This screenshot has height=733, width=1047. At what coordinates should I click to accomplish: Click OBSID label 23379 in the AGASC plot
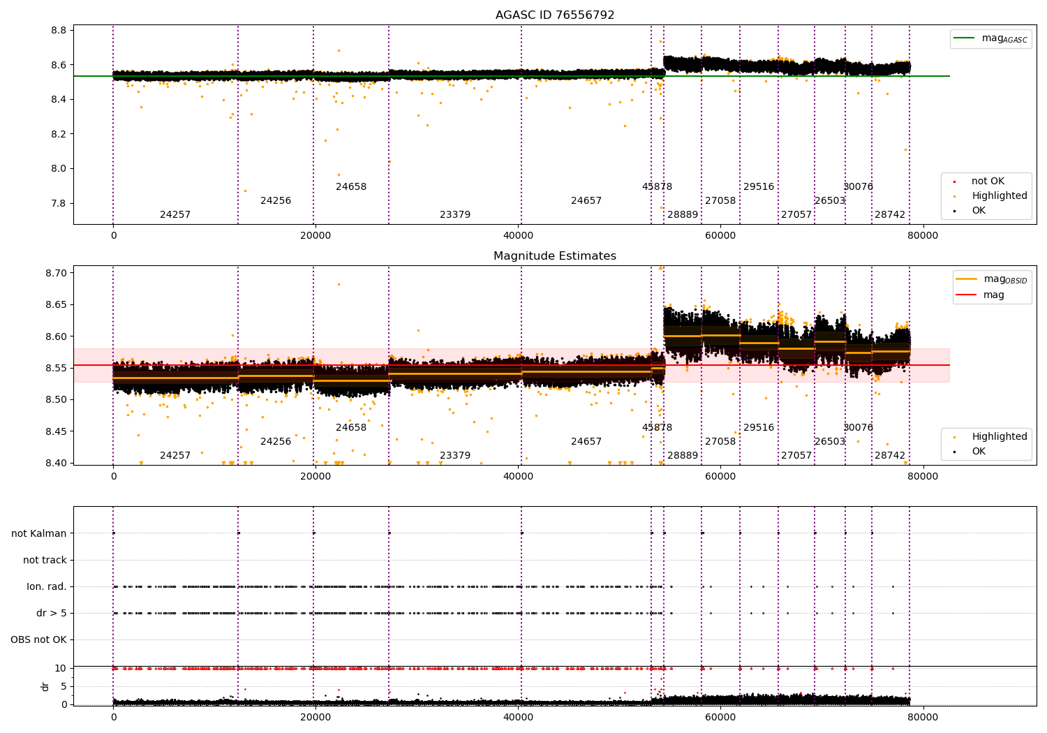point(455,215)
